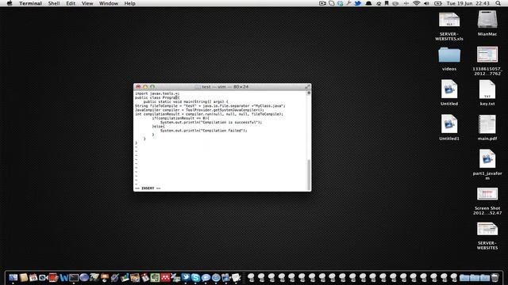The height and width of the screenshot is (285, 508).
Task: Click the Finder icon in the Dock
Action: 13,277
